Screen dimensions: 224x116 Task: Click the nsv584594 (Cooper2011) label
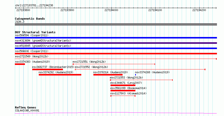(x=32, y=35)
